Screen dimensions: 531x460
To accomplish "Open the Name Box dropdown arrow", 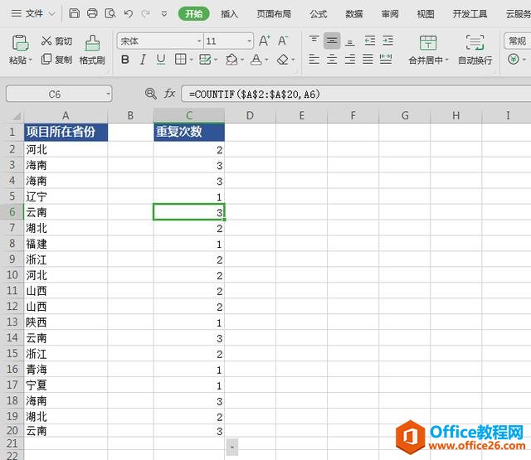I will click(109, 94).
